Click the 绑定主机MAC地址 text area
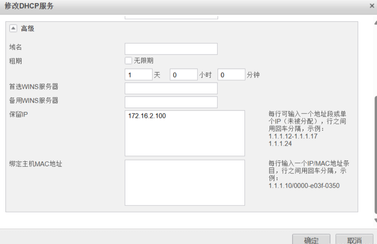The width and height of the screenshot is (377, 244). 185,183
